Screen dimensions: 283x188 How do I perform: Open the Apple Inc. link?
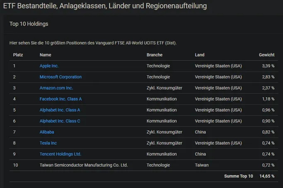[x=49, y=66]
